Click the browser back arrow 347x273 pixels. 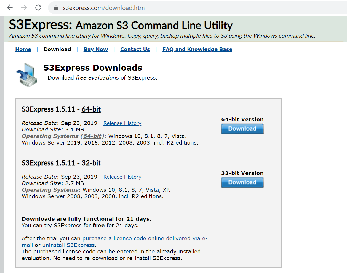tap(10, 8)
